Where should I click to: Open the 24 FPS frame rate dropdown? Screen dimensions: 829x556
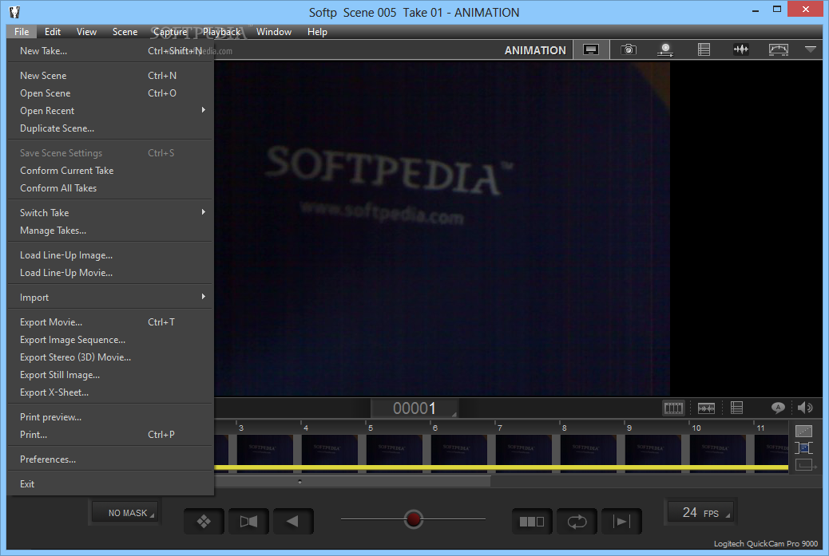[x=700, y=512]
